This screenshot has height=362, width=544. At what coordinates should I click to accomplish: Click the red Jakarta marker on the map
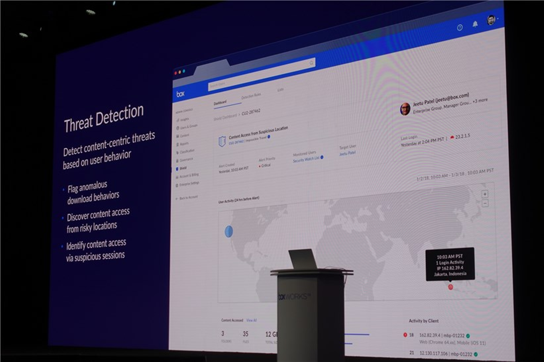click(x=450, y=287)
